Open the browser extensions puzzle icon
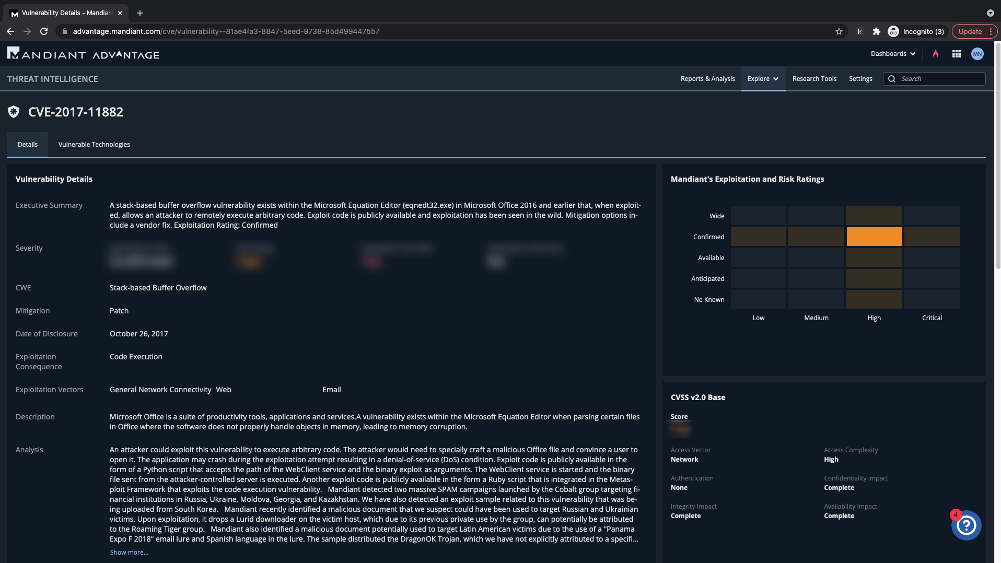This screenshot has width=1001, height=563. pos(877,31)
